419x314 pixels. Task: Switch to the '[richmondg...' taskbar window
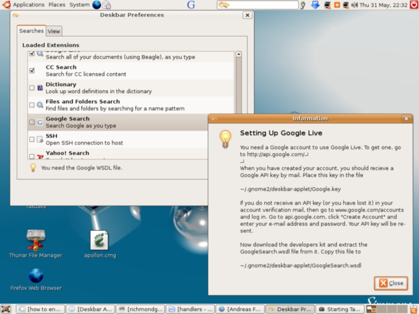140,309
